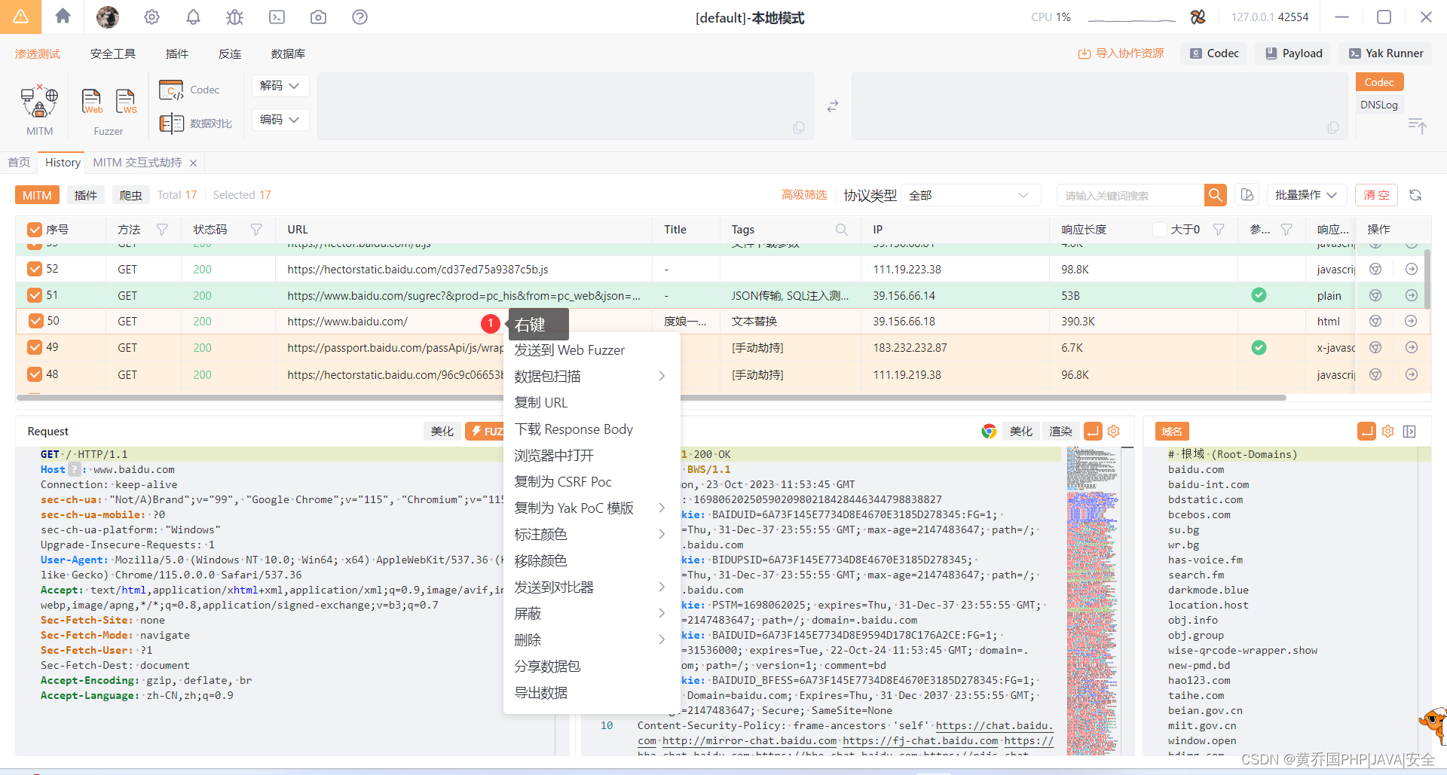The height and width of the screenshot is (775, 1447).
Task: Swap codec input and output
Action: (x=832, y=106)
